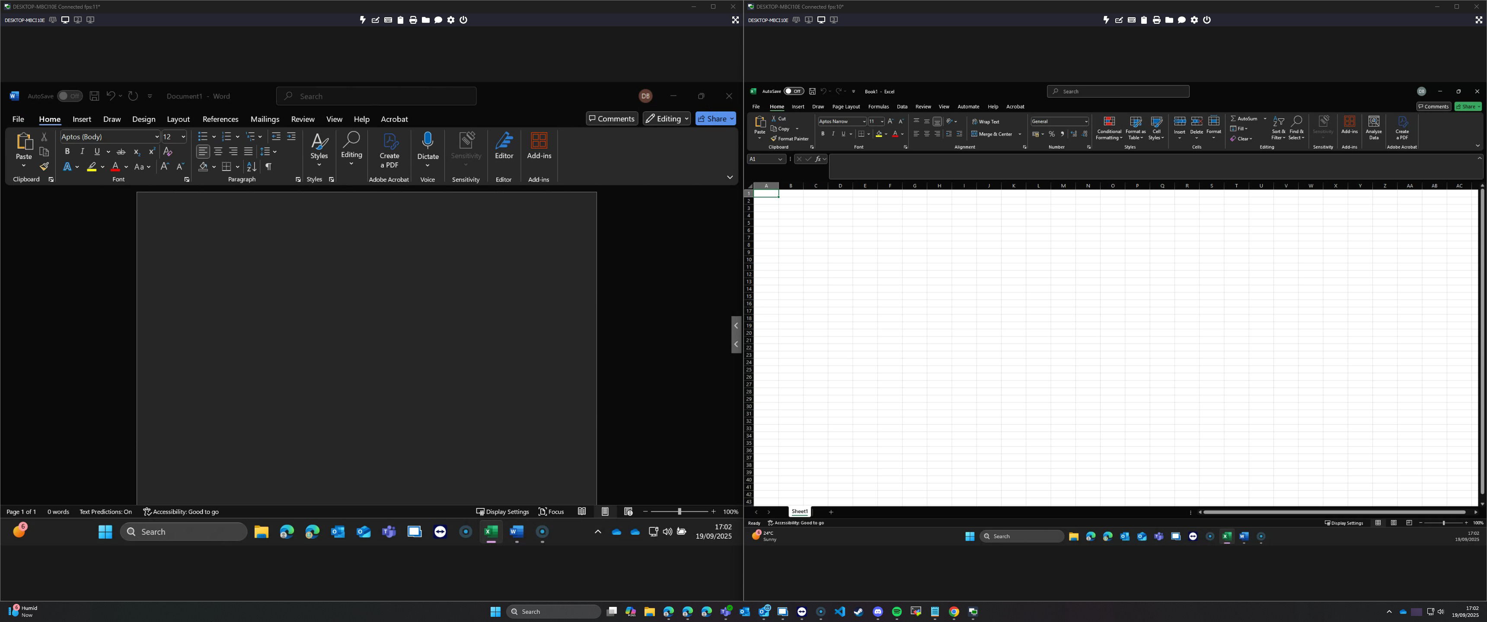Toggle AutoSave in Word
Screen dimensions: 1487x622
pyautogui.click(x=70, y=96)
